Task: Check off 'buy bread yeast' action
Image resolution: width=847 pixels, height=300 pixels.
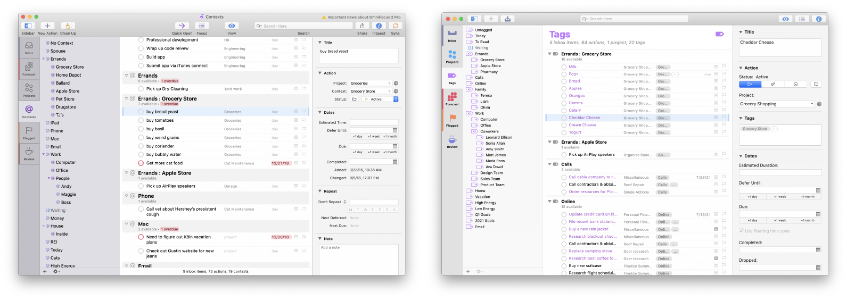Action: pos(141,112)
